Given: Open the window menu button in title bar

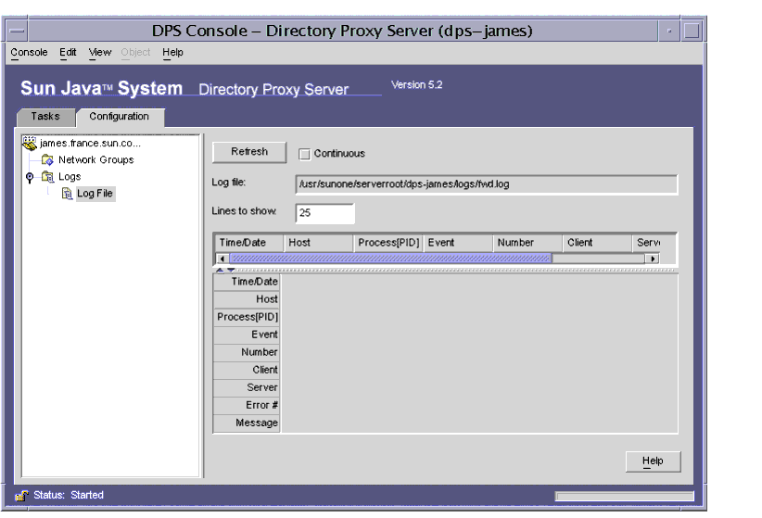Looking at the screenshot, I should click(x=17, y=32).
